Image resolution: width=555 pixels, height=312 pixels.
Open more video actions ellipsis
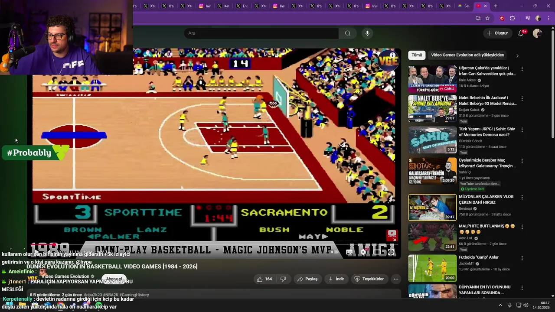pyautogui.click(x=396, y=279)
